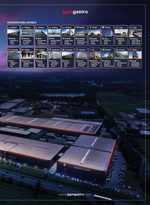The width and height of the screenshot is (150, 205).
Task: Open the Krakau showroom photo
Action: pos(107,33)
